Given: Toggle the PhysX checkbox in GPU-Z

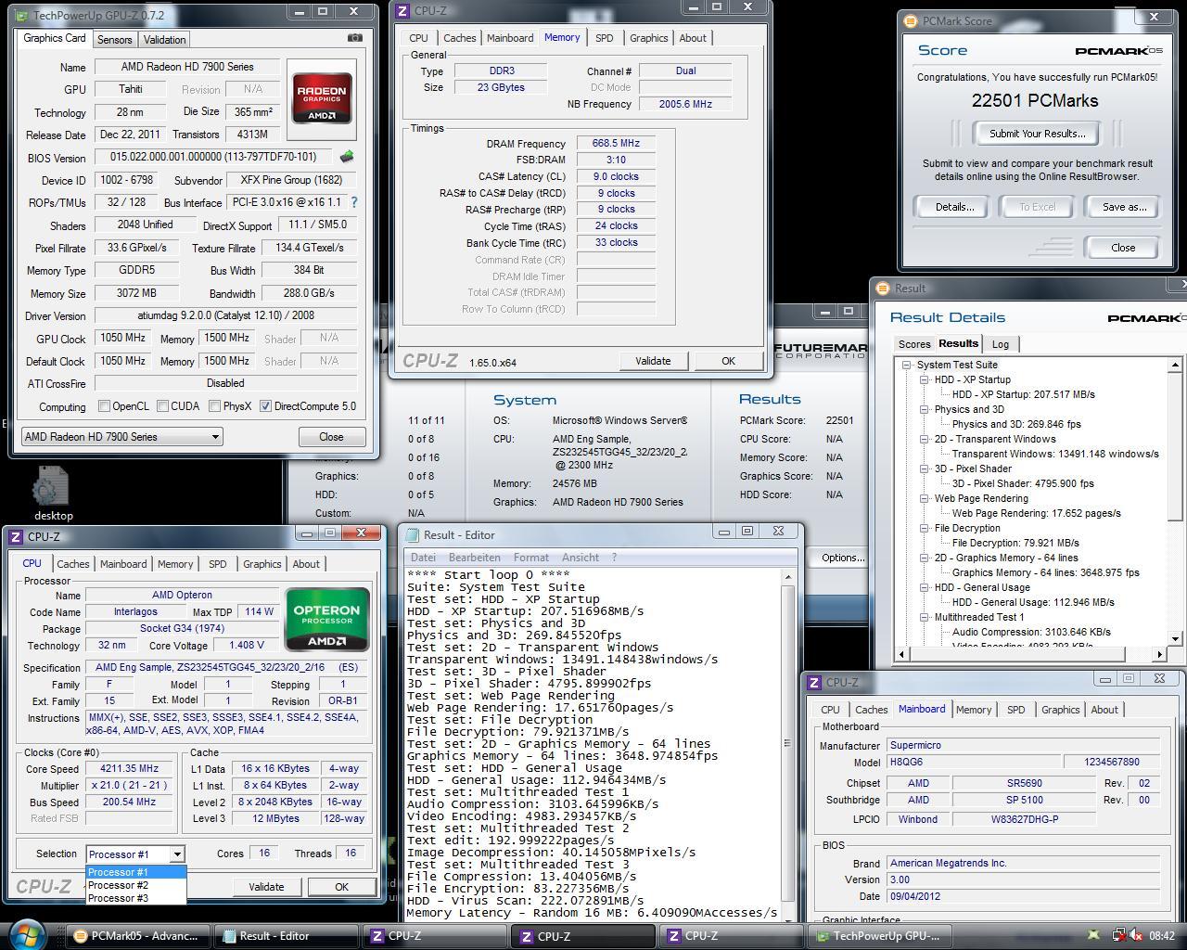Looking at the screenshot, I should coord(215,406).
